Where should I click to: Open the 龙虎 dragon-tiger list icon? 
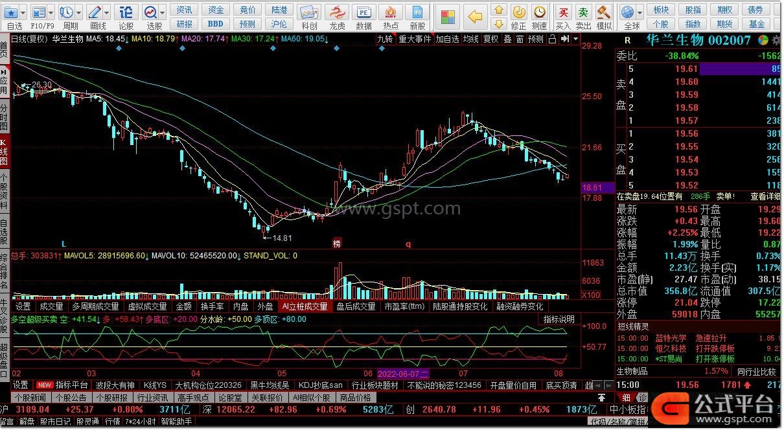tap(337, 12)
